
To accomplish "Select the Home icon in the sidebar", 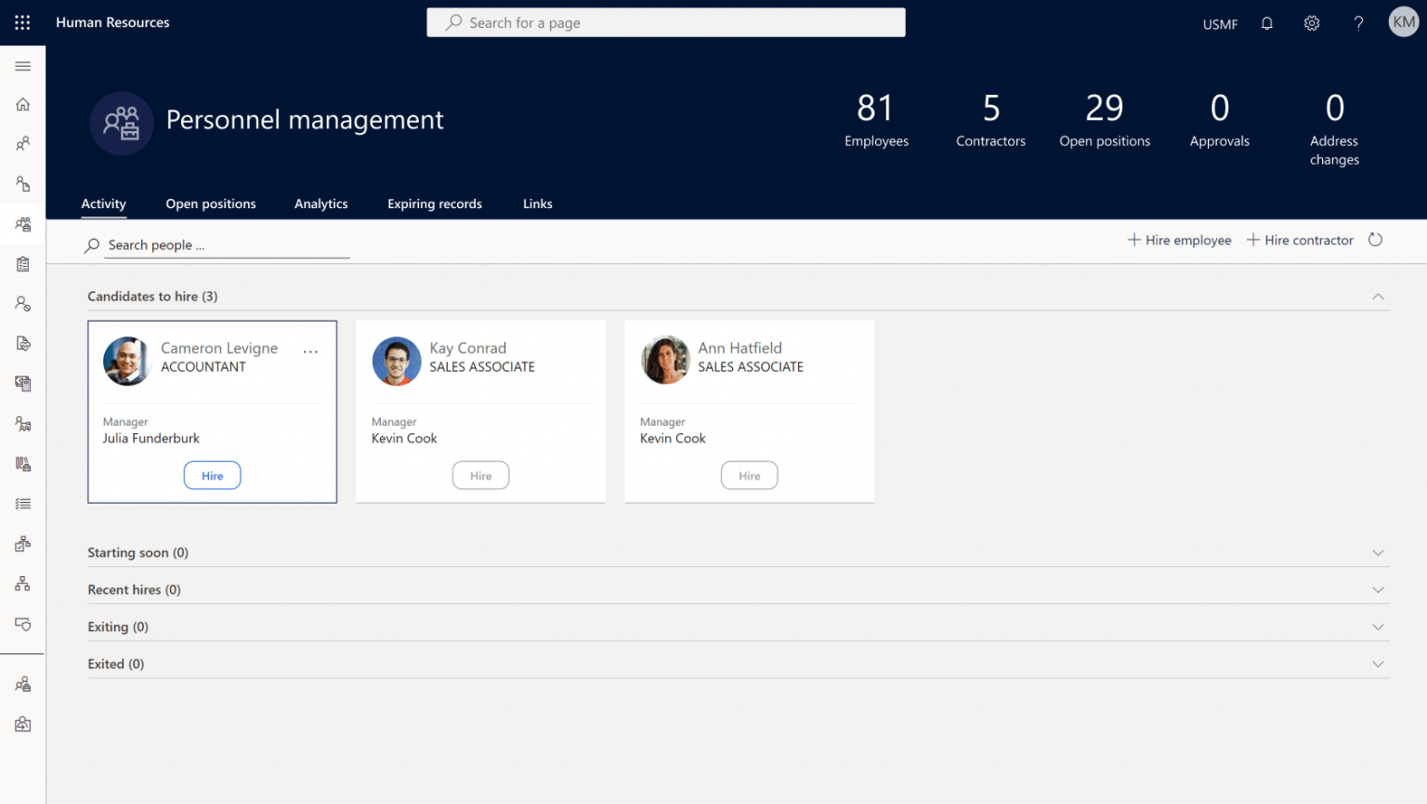I will tap(22, 104).
